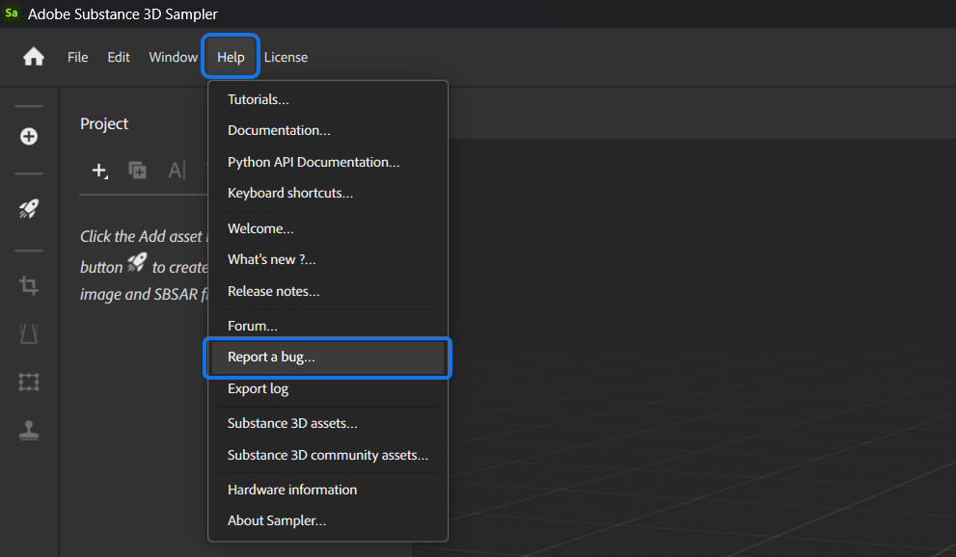Select Keyboard shortcuts... menu entry
Screen dimensions: 956x557
(290, 193)
